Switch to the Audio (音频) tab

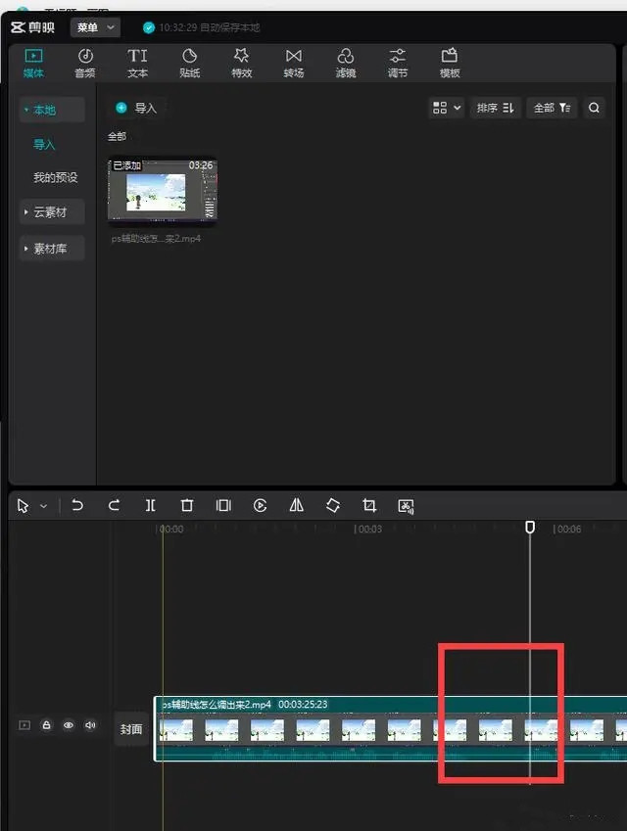pos(85,63)
